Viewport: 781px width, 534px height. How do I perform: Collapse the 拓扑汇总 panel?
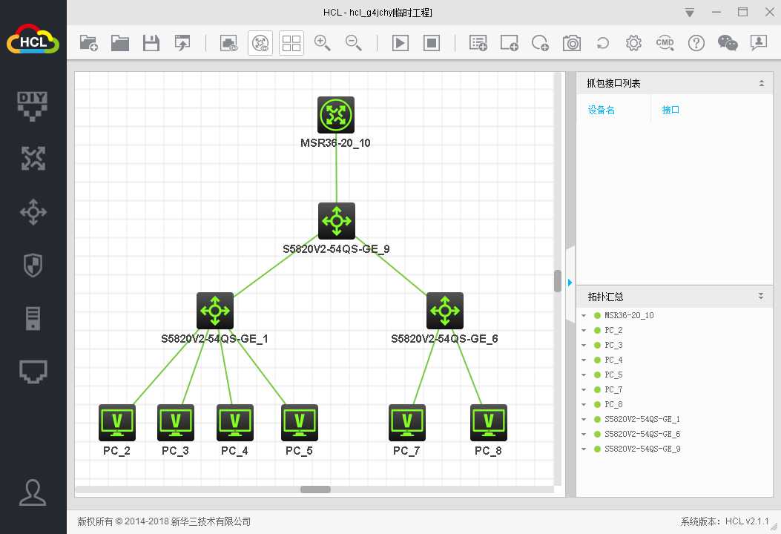coord(761,296)
